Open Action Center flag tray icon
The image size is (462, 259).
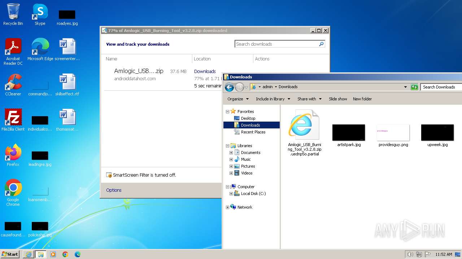(x=427, y=254)
